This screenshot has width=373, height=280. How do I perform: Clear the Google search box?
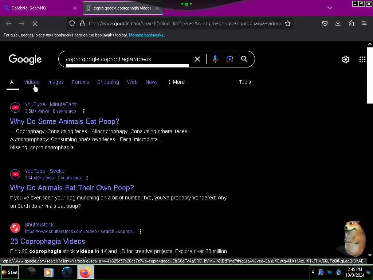coord(197,59)
